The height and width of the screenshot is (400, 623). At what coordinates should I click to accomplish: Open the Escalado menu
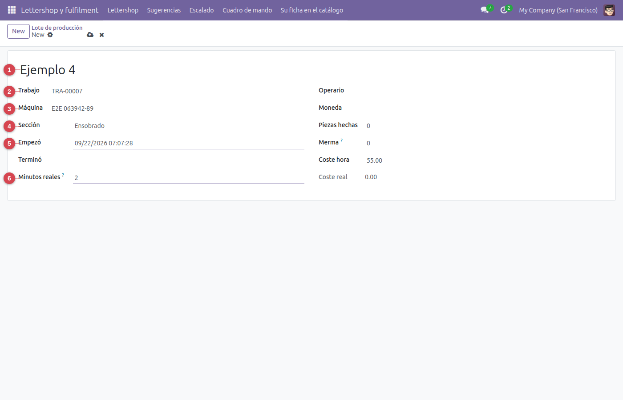[202, 10]
